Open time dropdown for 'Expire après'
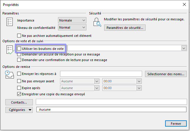Image resolution: width=190 pixels, height=131 pixels. pyautogui.click(x=139, y=88)
